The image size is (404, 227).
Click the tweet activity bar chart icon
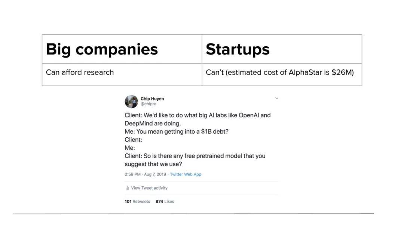tap(127, 188)
